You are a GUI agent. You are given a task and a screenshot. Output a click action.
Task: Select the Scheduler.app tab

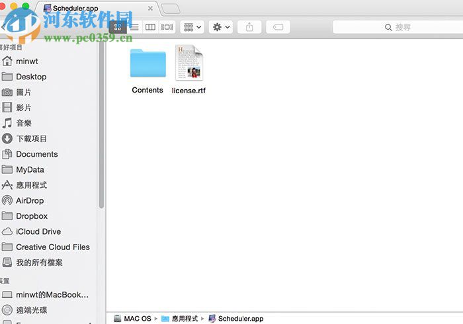pyautogui.click(x=97, y=8)
